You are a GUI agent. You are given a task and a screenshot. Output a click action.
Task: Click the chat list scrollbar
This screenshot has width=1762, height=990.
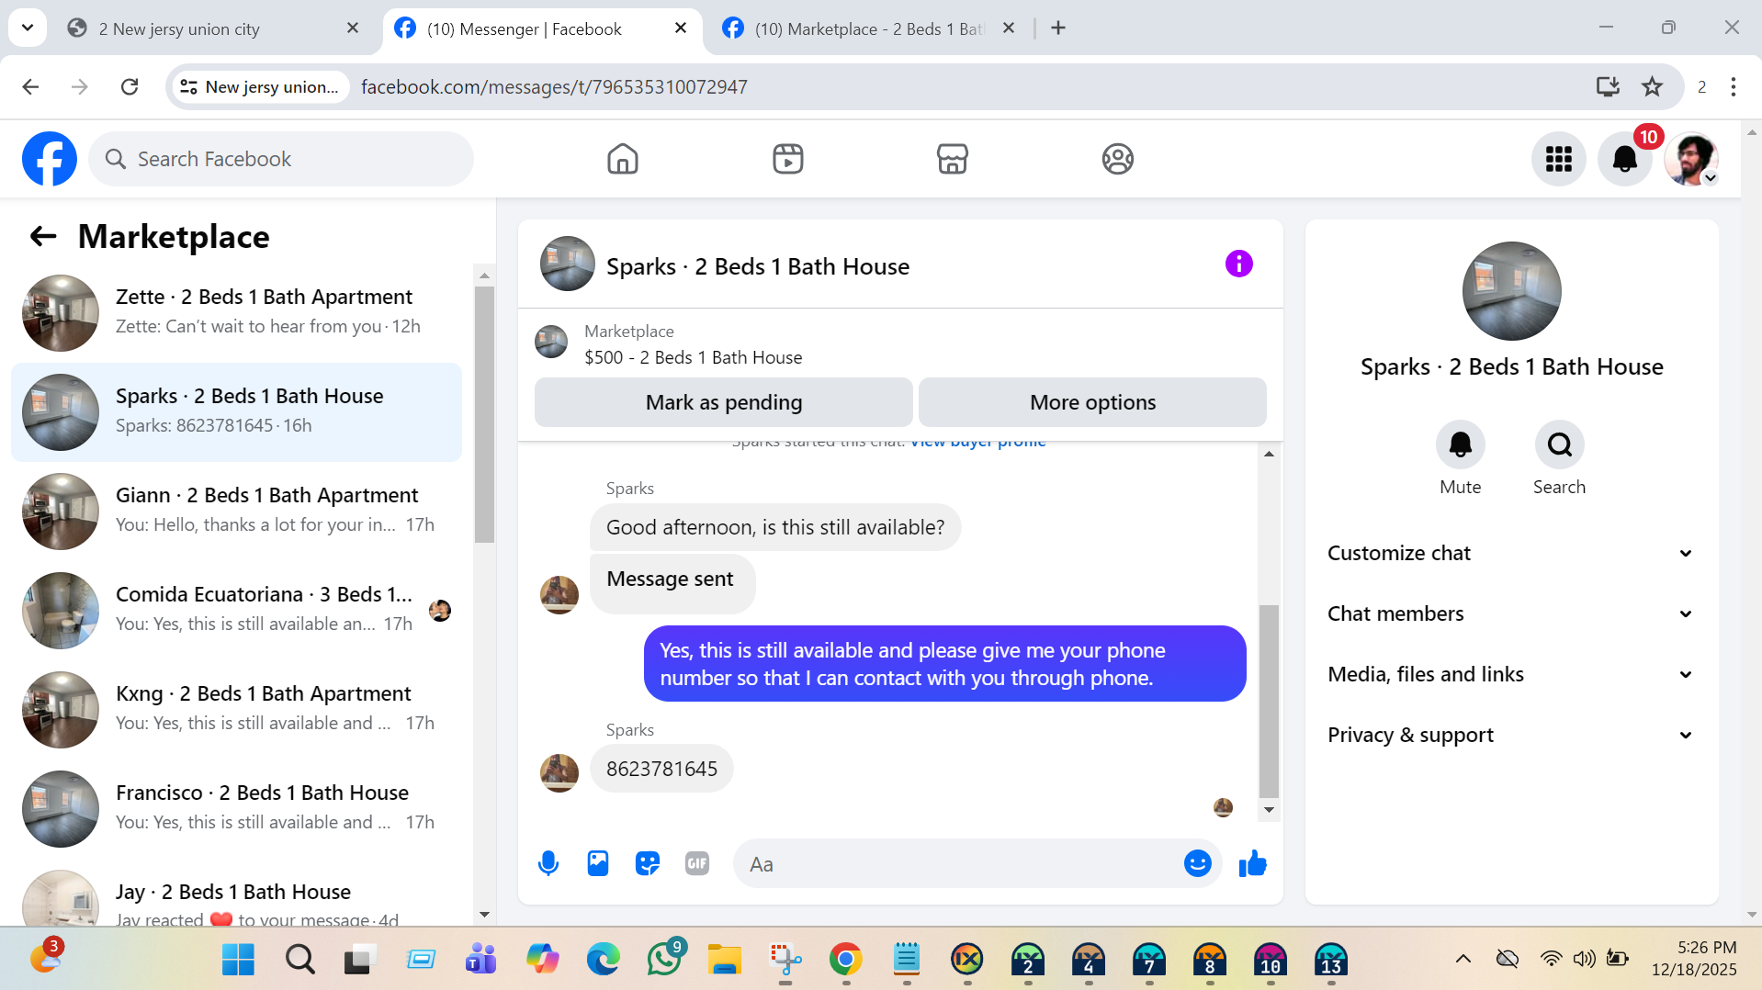[484, 413]
